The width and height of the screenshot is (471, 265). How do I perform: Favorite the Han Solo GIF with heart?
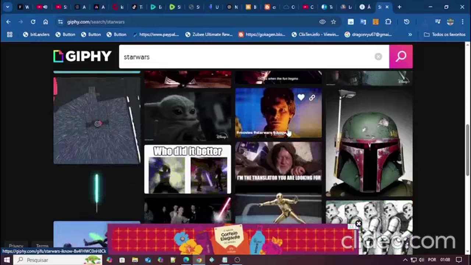301,98
